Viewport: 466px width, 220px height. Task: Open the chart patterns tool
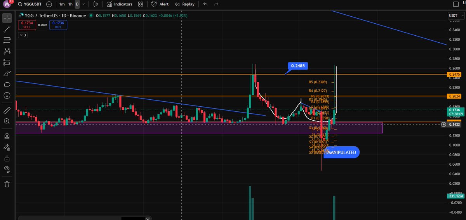[7, 51]
